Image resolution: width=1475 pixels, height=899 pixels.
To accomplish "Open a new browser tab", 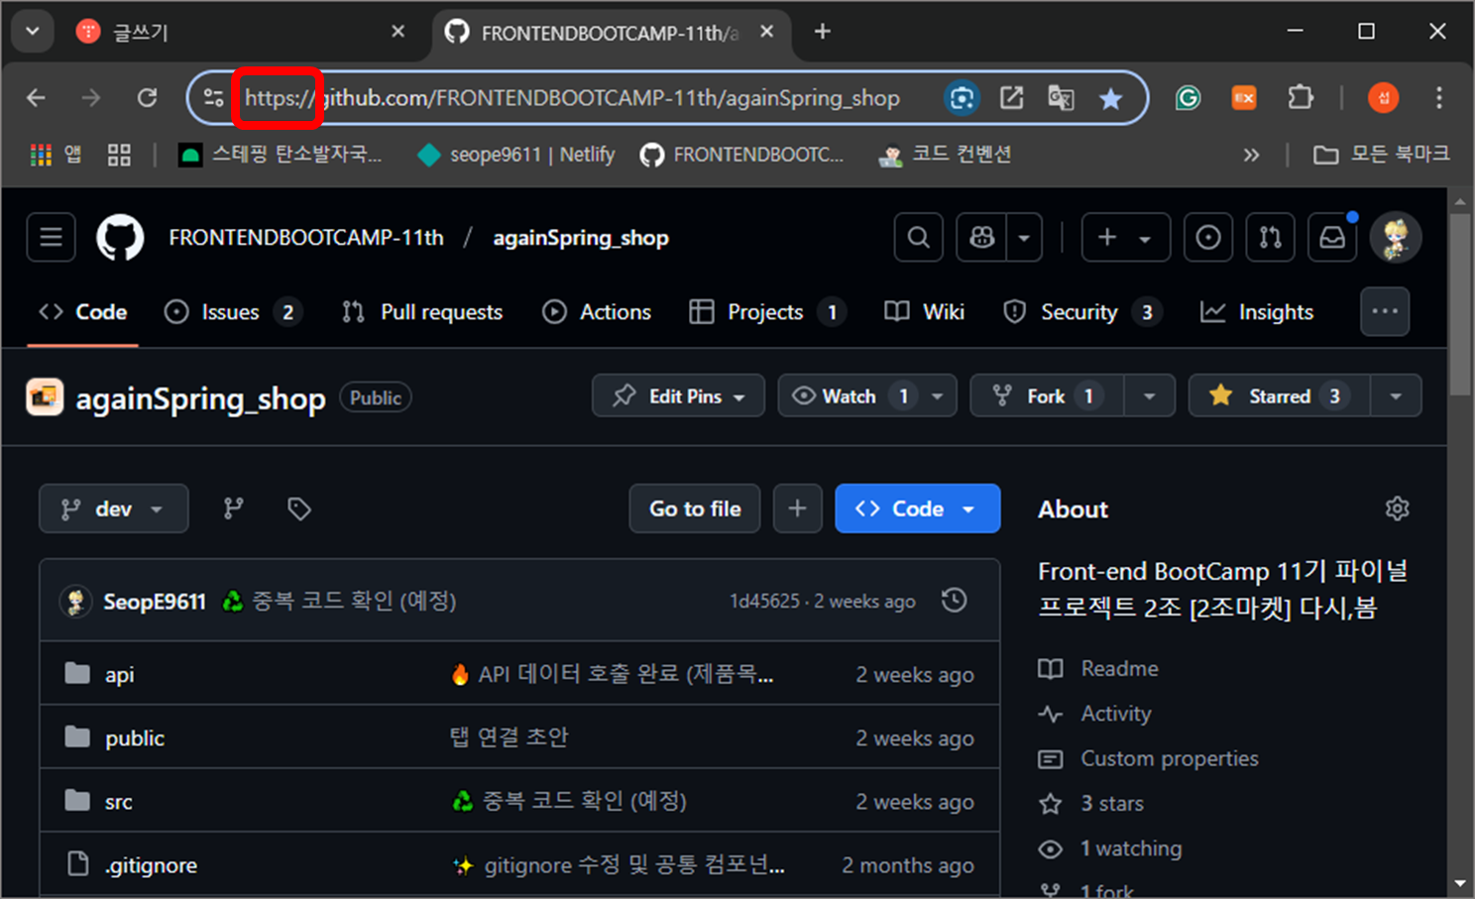I will coord(822,32).
